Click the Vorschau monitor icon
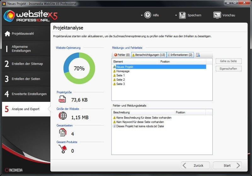 pos(217,15)
